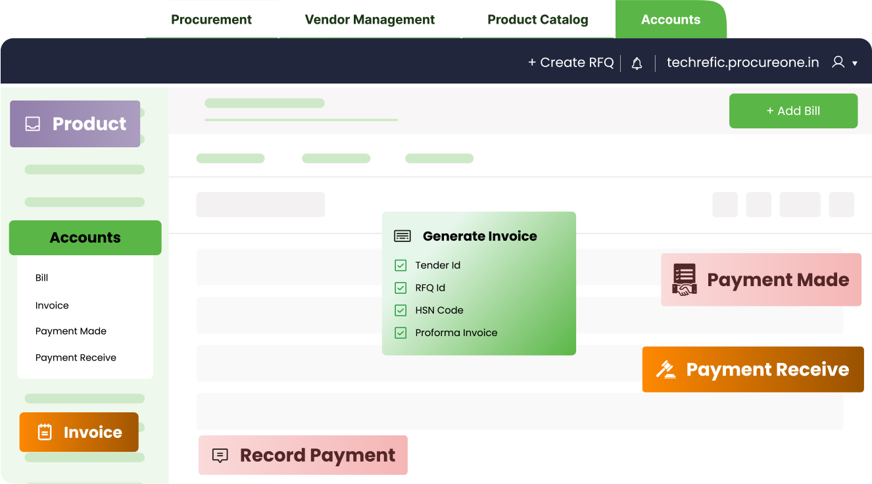The height and width of the screenshot is (484, 872).
Task: Collapse the Accounts sidebar section
Action: 85,237
